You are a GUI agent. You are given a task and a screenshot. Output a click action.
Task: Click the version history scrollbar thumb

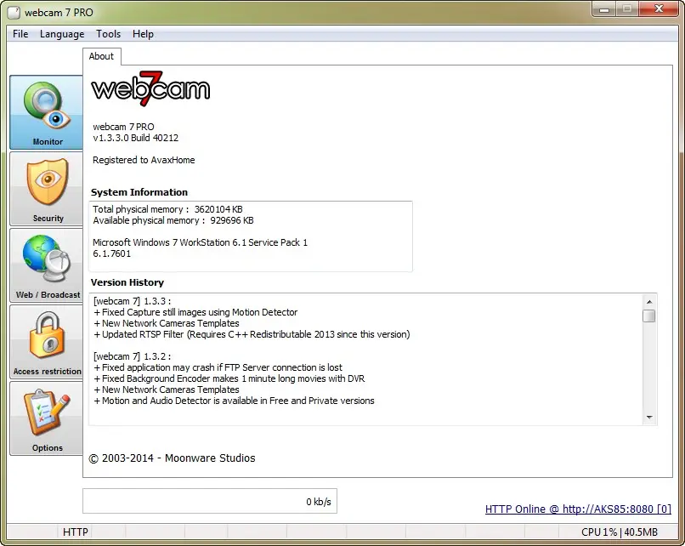[649, 316]
